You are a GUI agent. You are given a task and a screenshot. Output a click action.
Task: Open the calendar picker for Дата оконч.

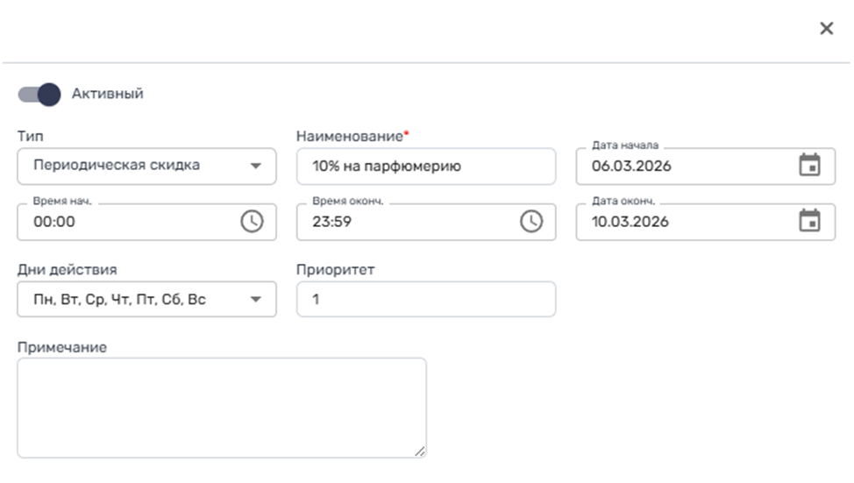click(x=809, y=221)
